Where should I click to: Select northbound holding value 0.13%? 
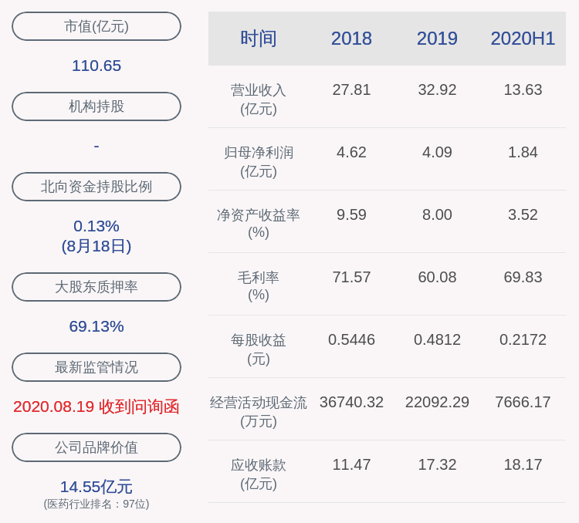[96, 226]
